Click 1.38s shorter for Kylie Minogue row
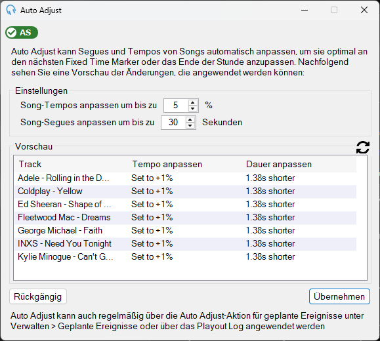Viewport: 380px width, 341px height. 270,256
